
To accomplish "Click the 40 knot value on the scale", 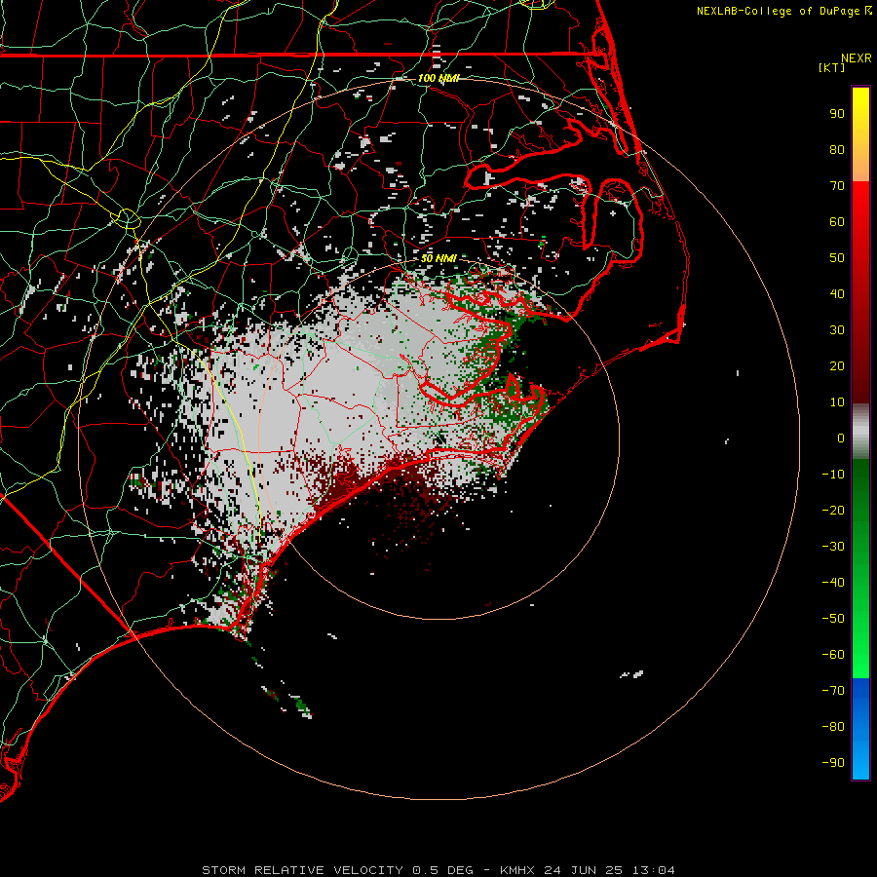I will click(837, 294).
